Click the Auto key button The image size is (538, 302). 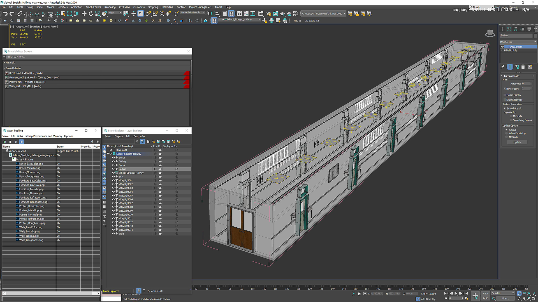[x=485, y=293]
